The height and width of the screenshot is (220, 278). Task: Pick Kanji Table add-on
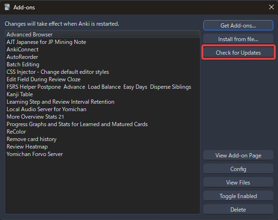point(102,94)
